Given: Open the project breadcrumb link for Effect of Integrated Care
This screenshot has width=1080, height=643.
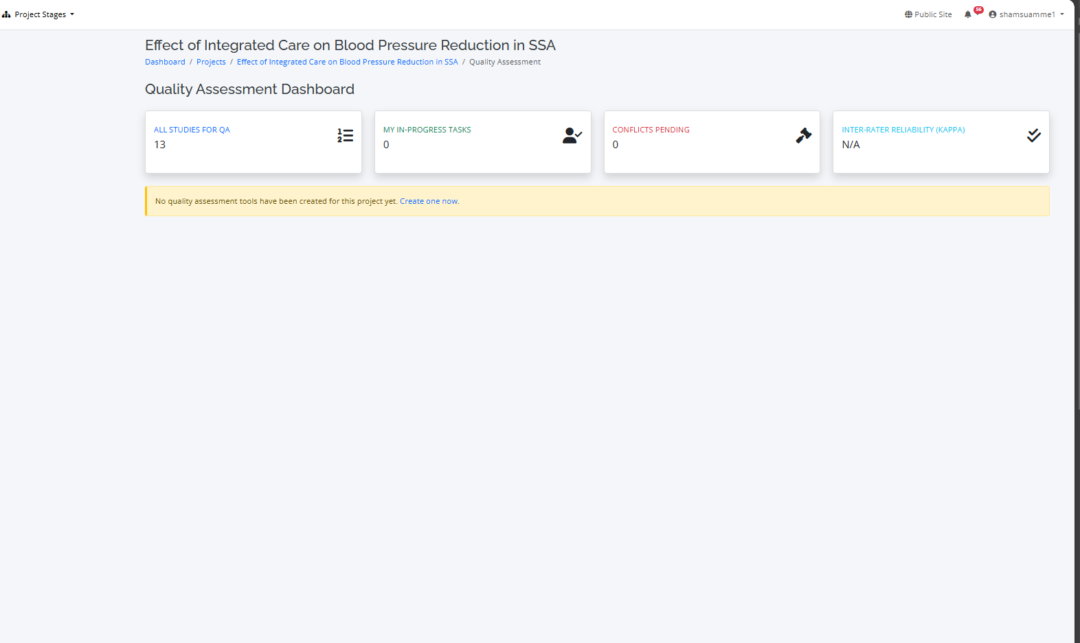Looking at the screenshot, I should tap(347, 62).
